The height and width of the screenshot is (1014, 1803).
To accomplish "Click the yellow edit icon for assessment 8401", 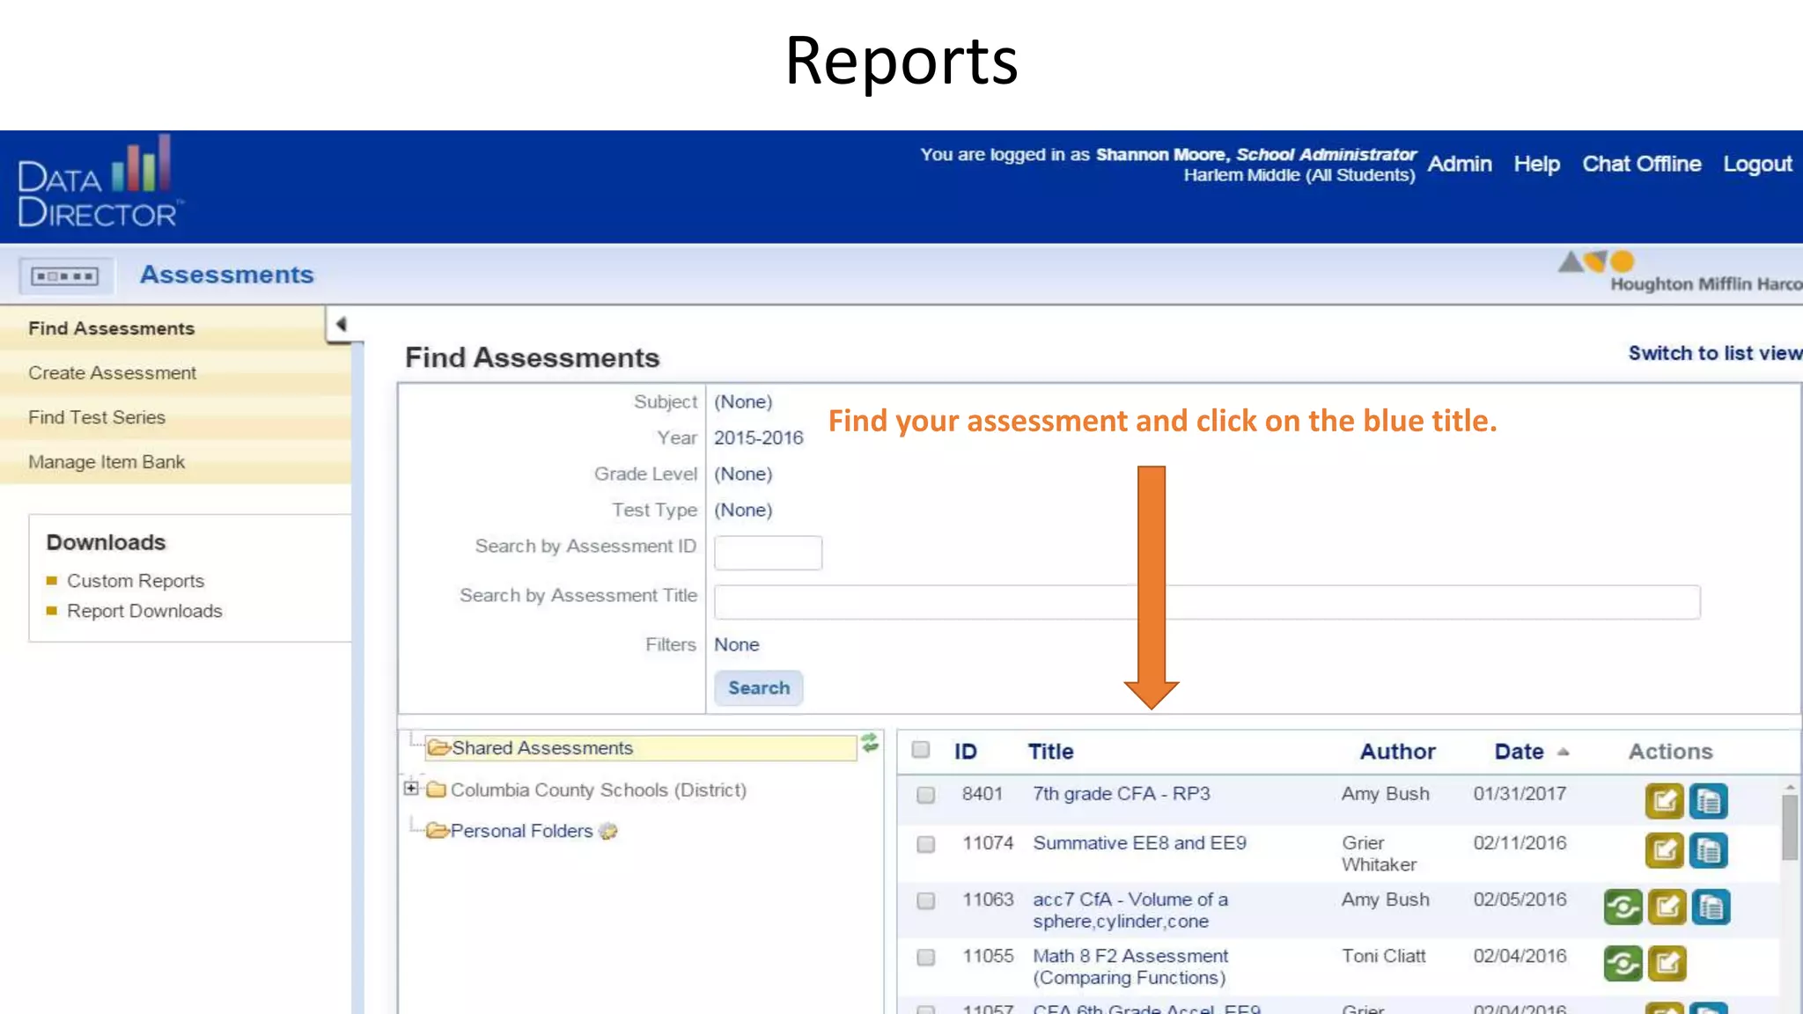I will pos(1664,801).
